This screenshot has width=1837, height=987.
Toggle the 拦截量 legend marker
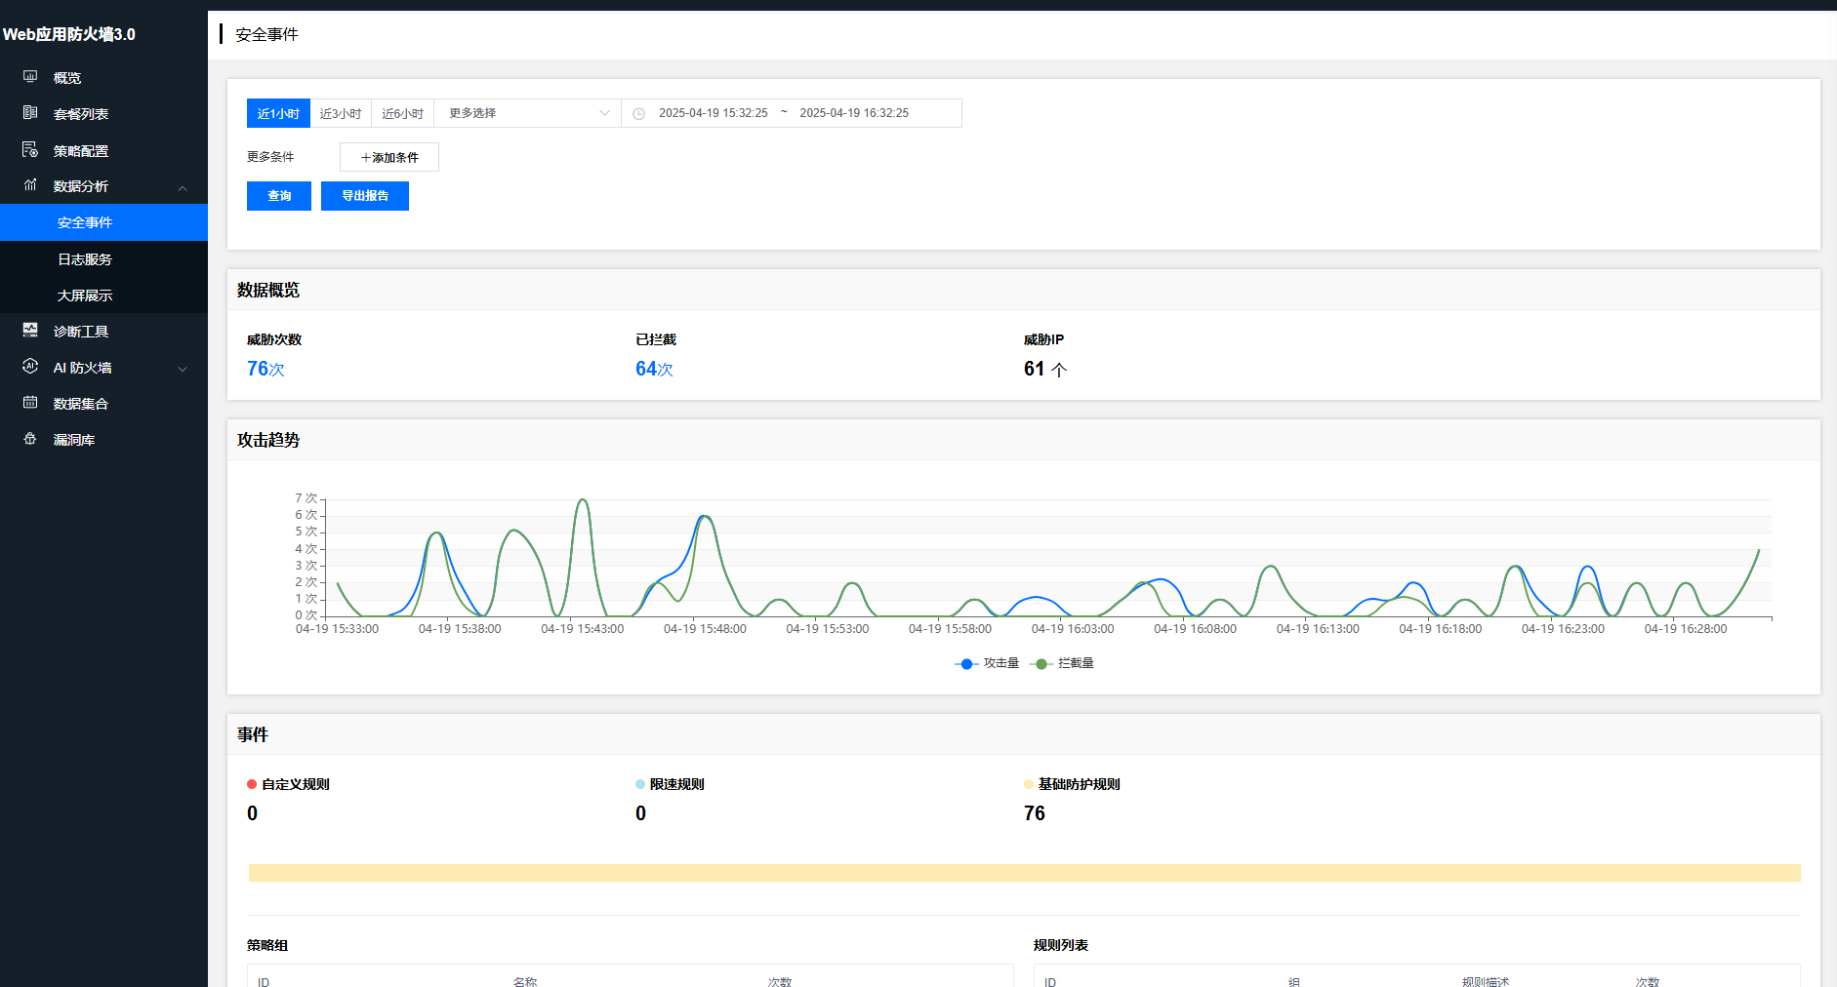coord(1041,663)
